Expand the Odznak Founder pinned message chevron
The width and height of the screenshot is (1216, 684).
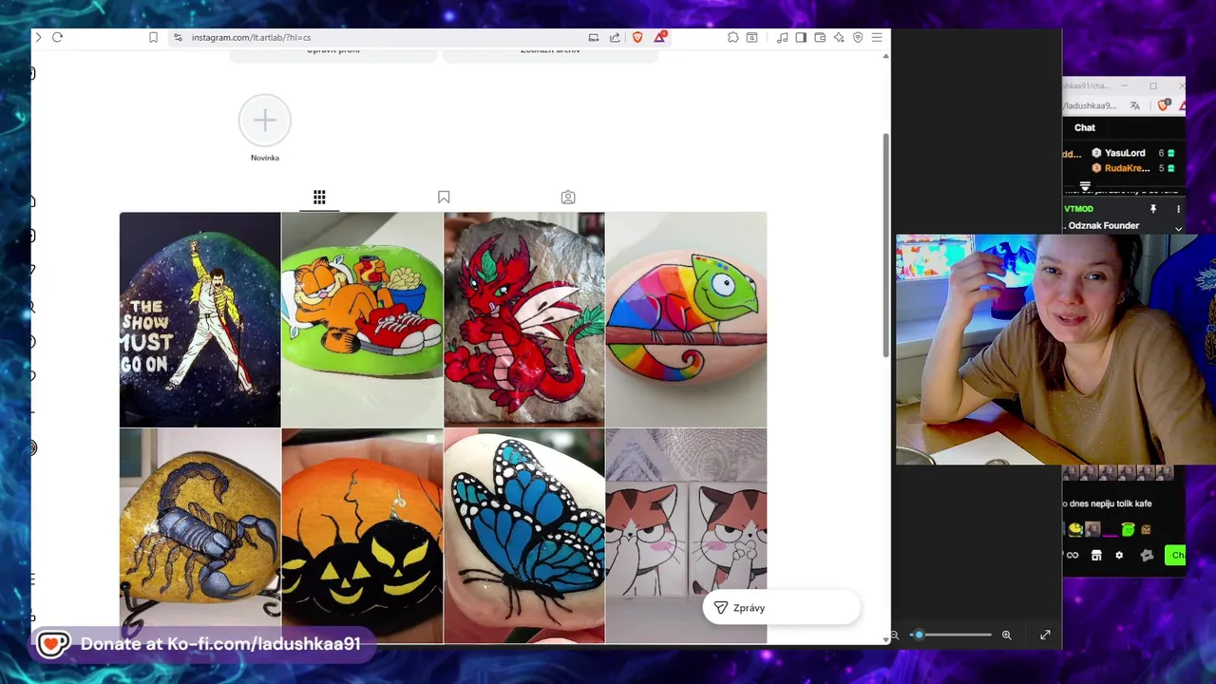(1178, 228)
